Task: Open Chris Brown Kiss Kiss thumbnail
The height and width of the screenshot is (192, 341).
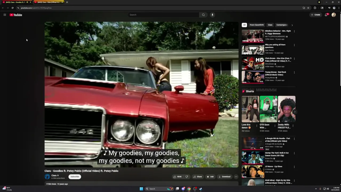Action: (253, 63)
